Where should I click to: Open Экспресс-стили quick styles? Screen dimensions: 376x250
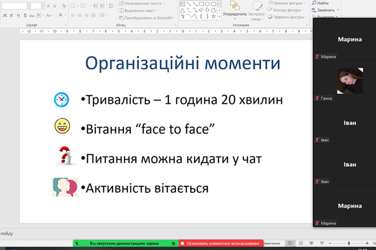257,10
